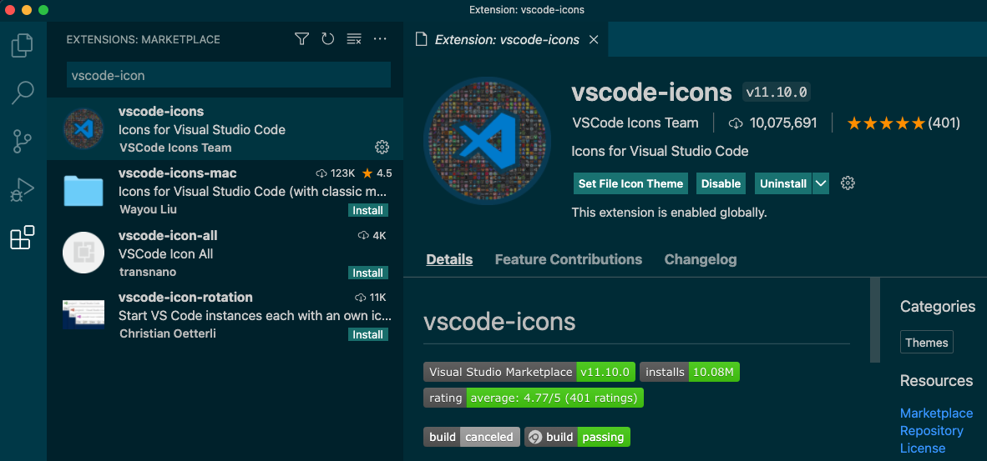This screenshot has width=987, height=461.
Task: Click the filter extensions funnel icon
Action: pos(301,39)
